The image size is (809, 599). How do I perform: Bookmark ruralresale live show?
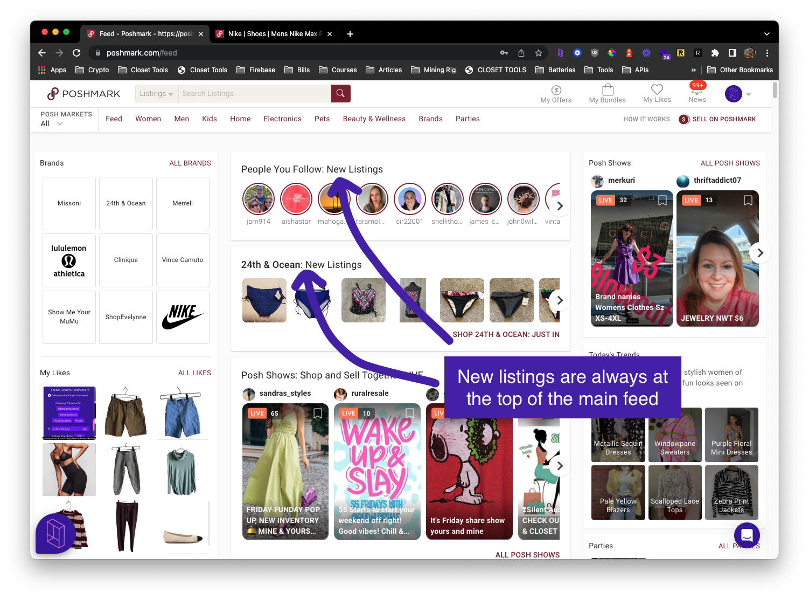click(x=410, y=414)
